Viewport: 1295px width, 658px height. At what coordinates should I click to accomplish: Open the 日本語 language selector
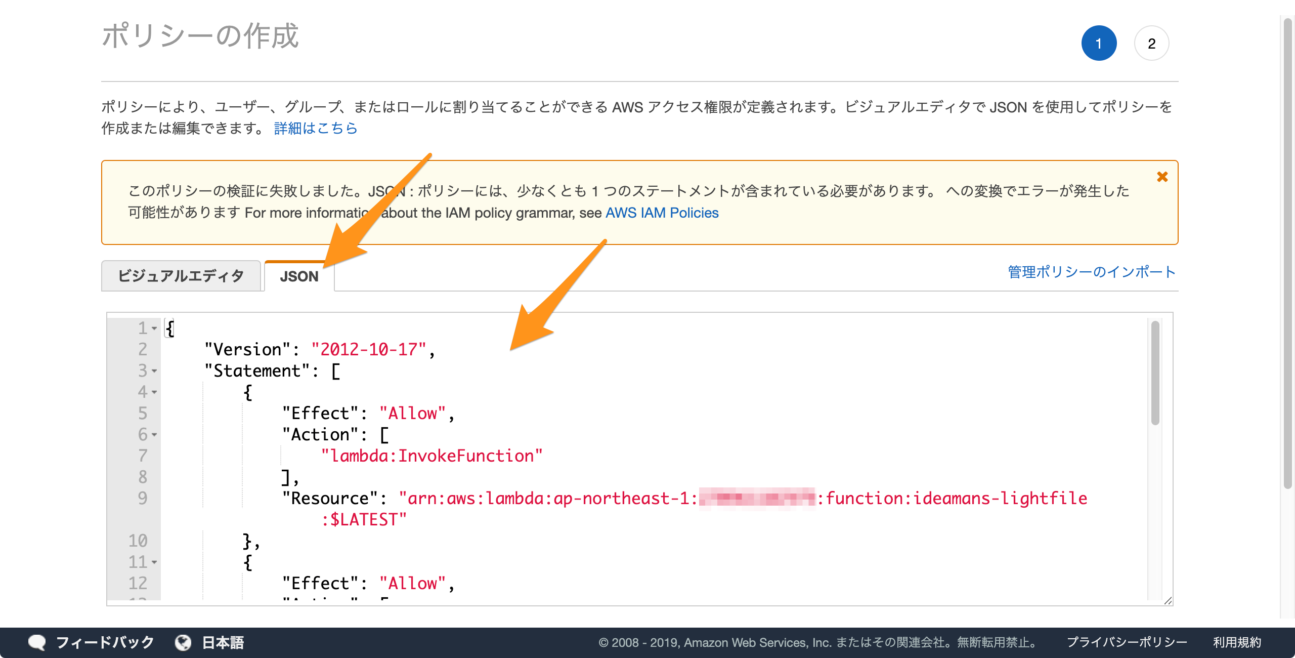[x=223, y=642]
